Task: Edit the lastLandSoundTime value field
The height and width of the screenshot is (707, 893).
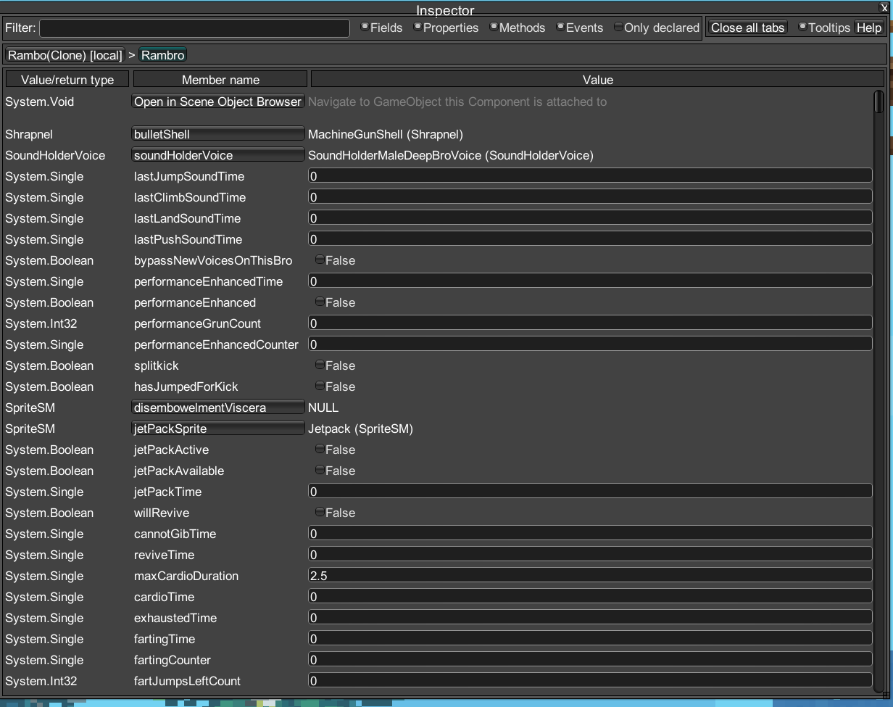Action: pyautogui.click(x=590, y=218)
